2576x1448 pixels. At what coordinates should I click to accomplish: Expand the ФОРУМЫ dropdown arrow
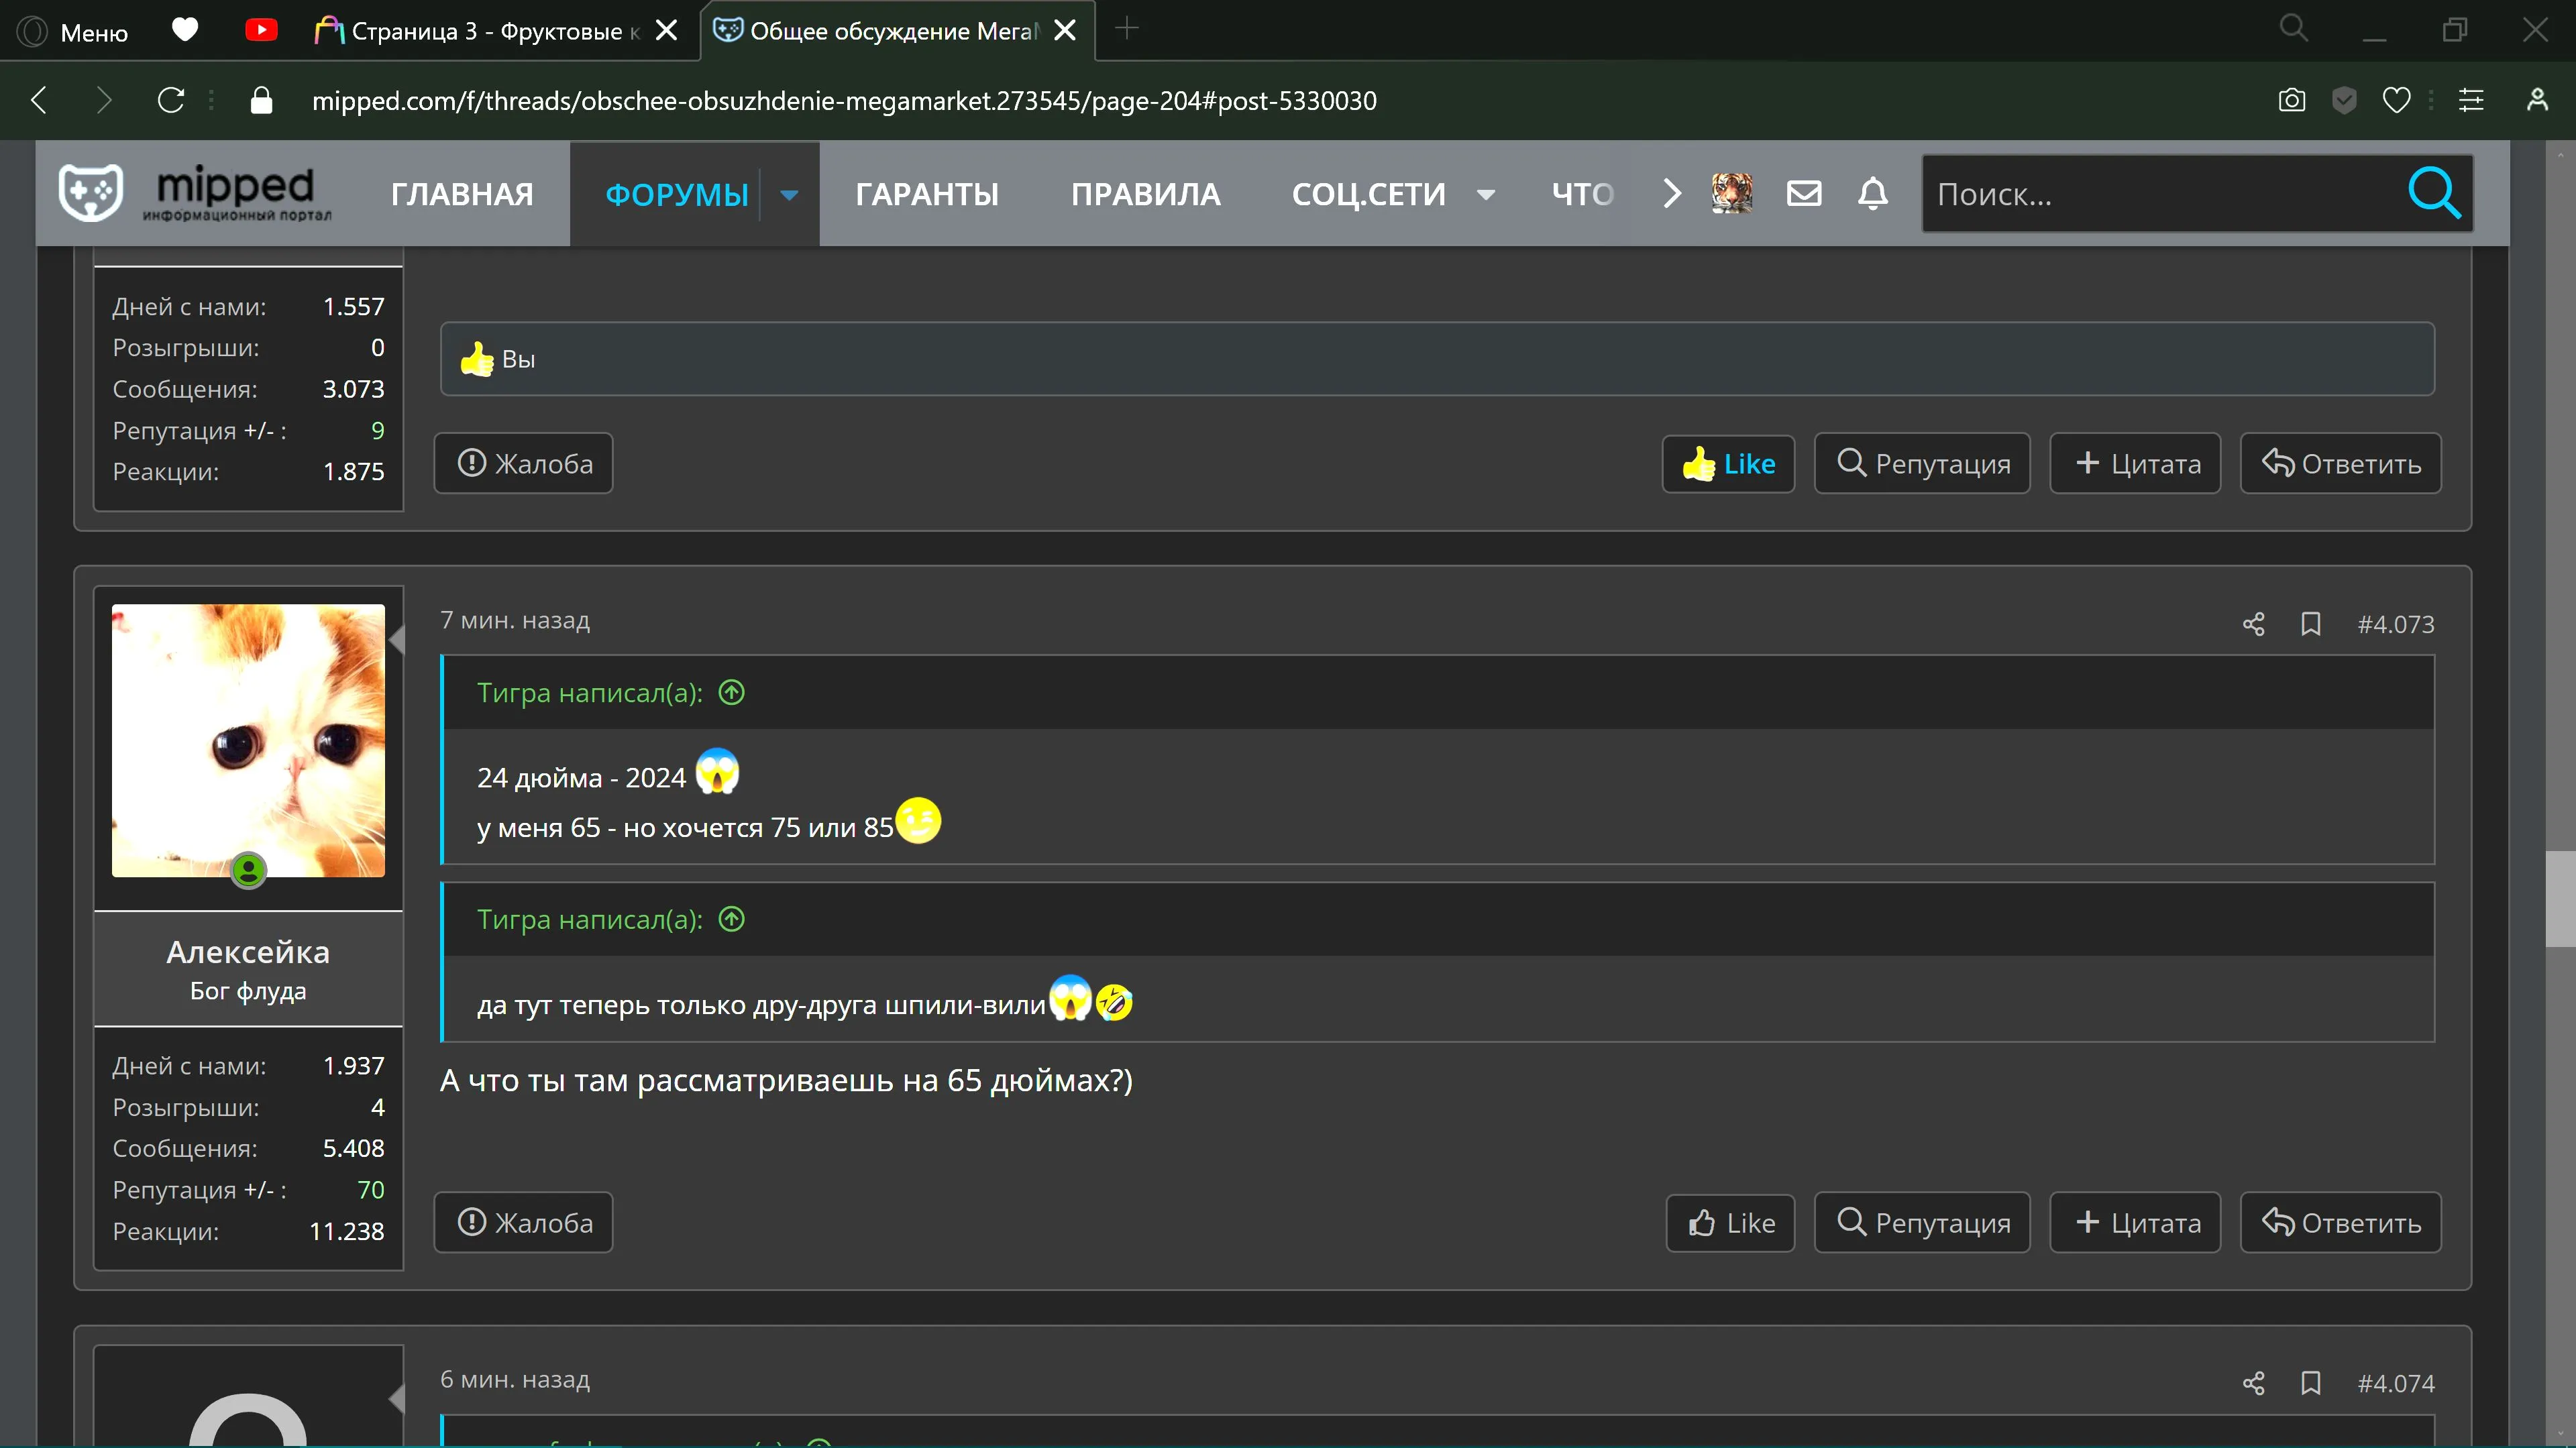tap(789, 194)
